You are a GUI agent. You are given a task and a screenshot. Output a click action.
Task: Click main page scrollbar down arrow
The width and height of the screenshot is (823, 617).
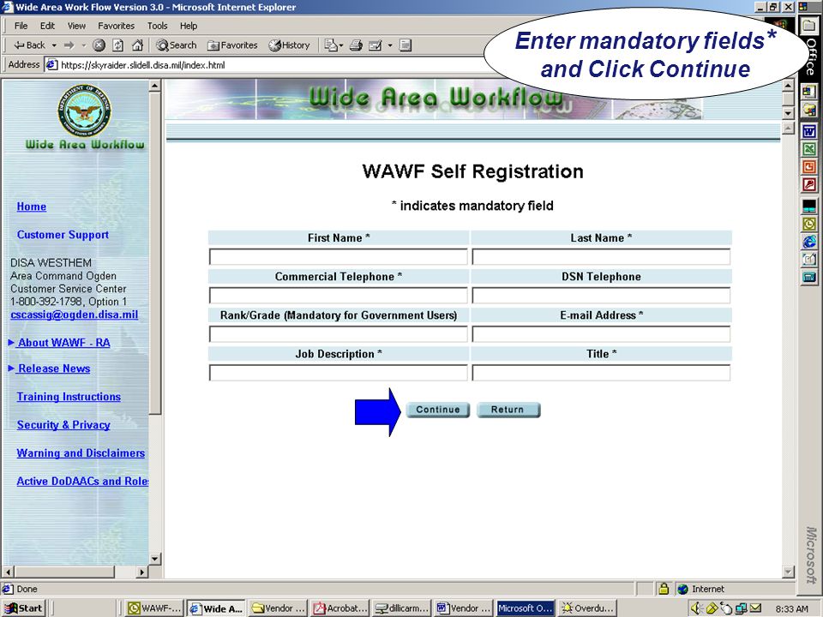tap(788, 572)
